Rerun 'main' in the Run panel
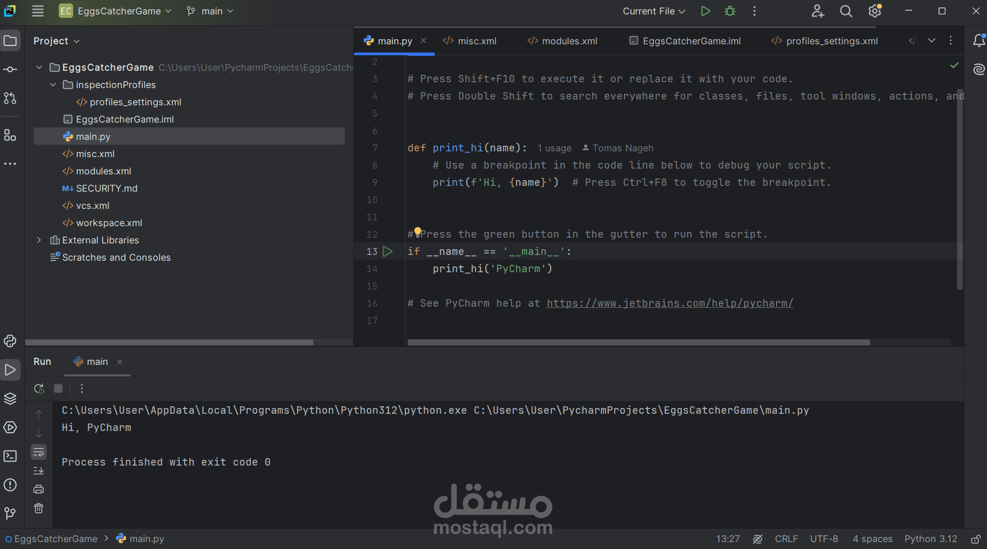This screenshot has height=549, width=987. coord(39,388)
